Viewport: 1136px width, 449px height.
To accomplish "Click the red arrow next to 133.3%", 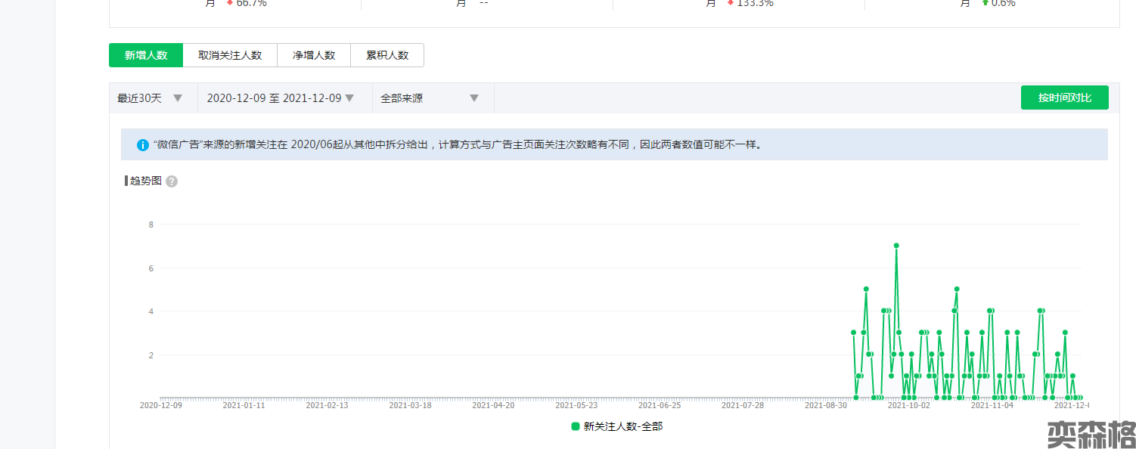I will [x=730, y=3].
